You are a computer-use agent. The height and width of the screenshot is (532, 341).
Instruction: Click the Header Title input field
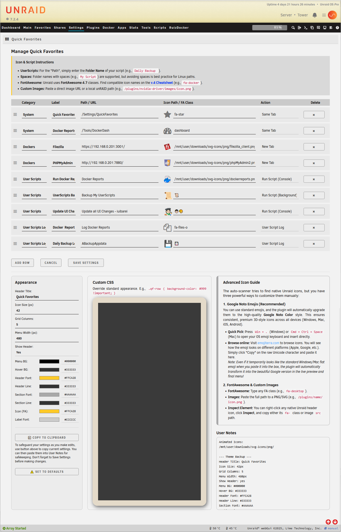[x=47, y=297]
